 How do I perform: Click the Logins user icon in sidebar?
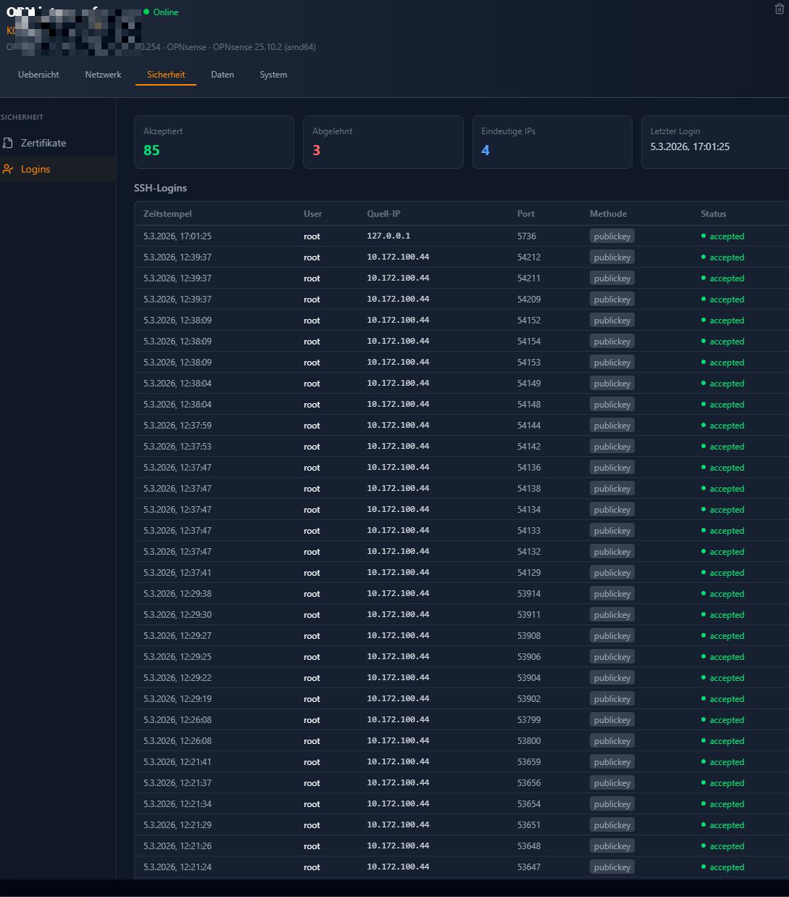[x=8, y=169]
